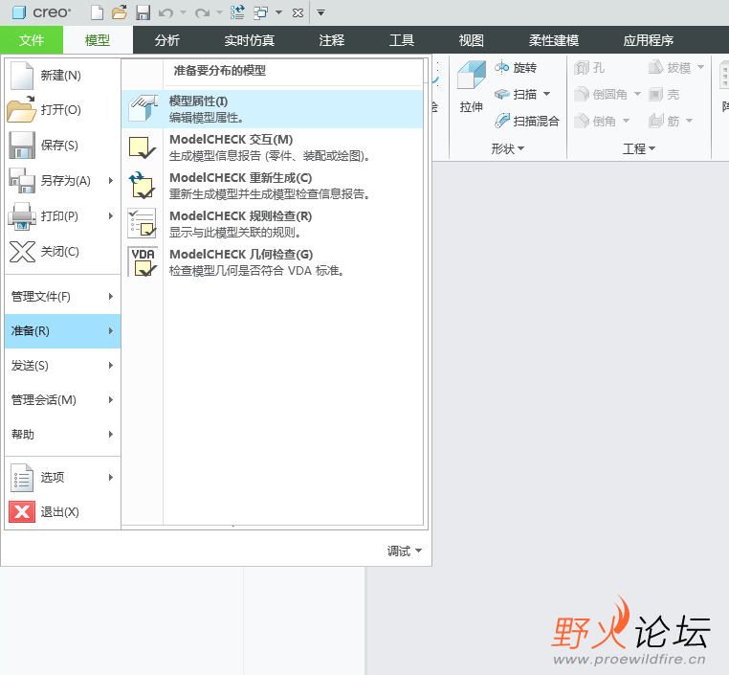This screenshot has width=729, height=675.
Task: Click the New file icon in quick access toolbar
Action: coord(97,12)
